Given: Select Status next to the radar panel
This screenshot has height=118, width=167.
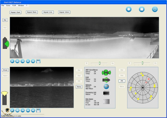Looking at the screenshot, I should pyautogui.click(x=122, y=87).
